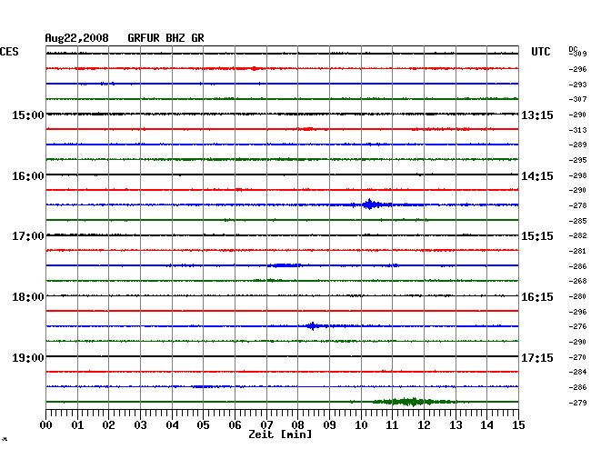Viewport: 591px width, 449px height.
Task: Click the DC offset value -313
Action: (x=577, y=130)
